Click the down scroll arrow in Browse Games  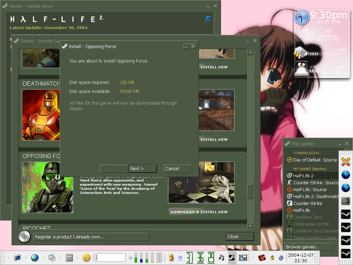click(x=250, y=226)
